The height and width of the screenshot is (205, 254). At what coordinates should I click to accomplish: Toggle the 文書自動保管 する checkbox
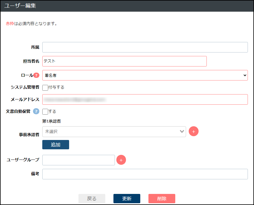tap(45, 111)
